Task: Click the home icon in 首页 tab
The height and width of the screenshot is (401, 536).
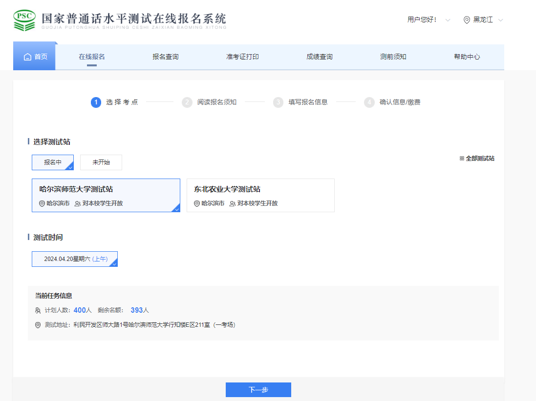Action: (27, 57)
